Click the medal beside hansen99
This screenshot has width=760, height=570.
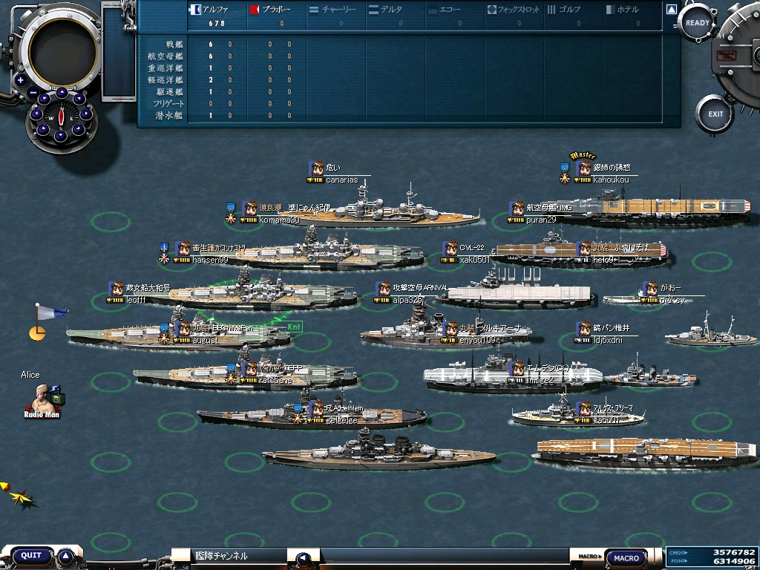[164, 253]
